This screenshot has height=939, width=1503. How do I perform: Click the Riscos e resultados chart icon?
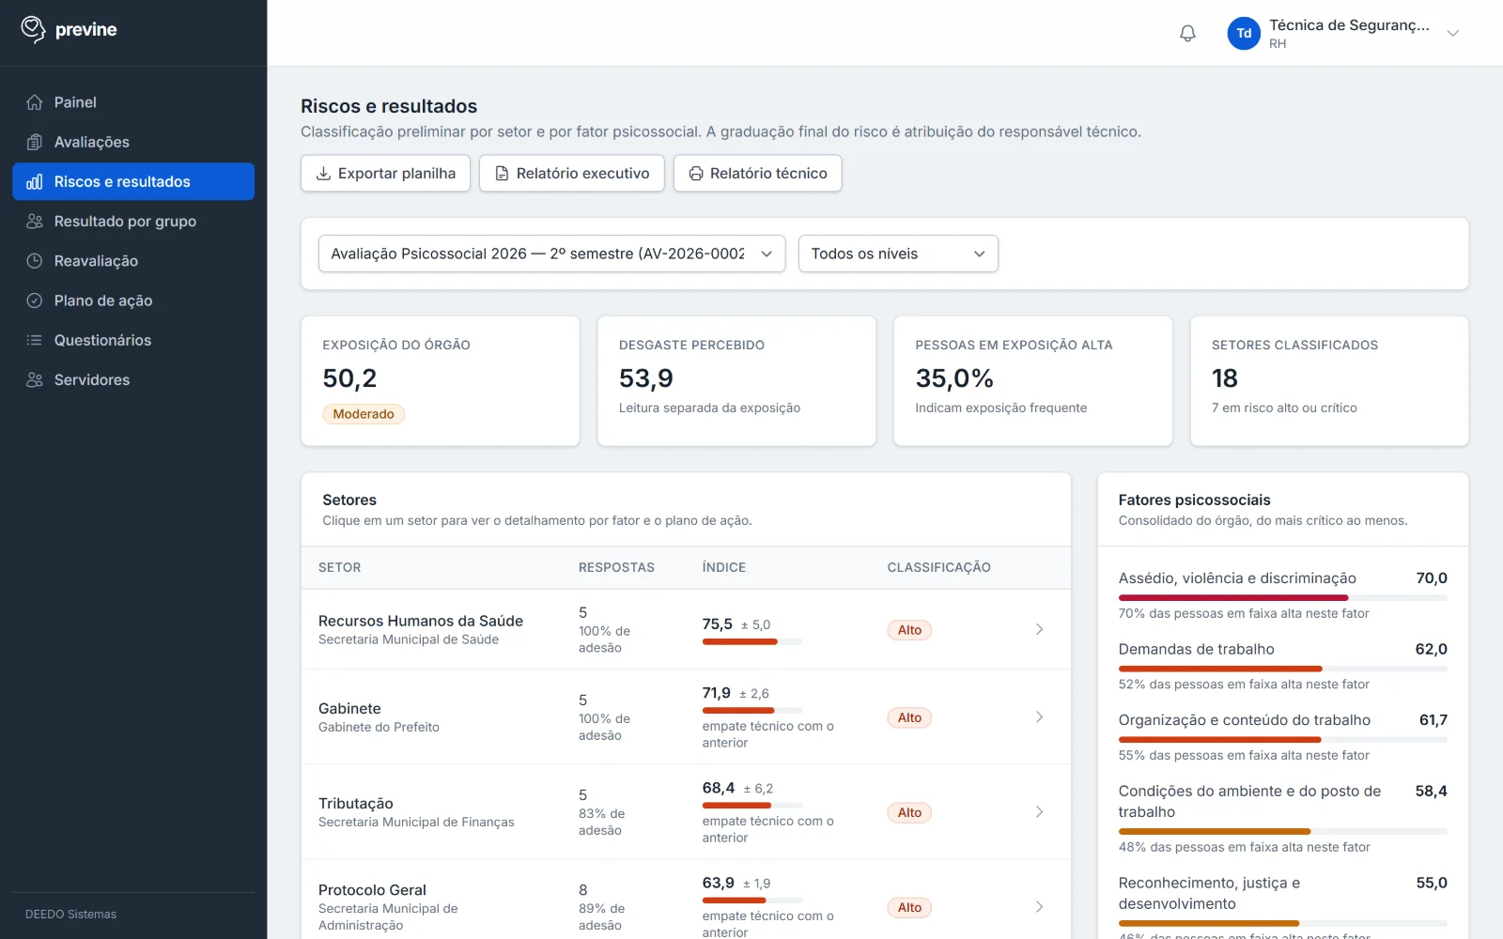(x=35, y=181)
